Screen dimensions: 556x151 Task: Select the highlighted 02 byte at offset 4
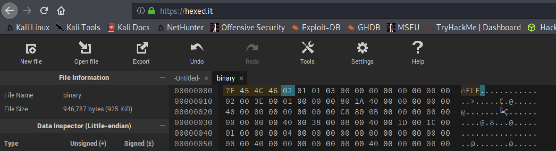(x=288, y=91)
